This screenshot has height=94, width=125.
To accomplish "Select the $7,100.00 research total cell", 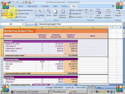I will tap(71, 55).
